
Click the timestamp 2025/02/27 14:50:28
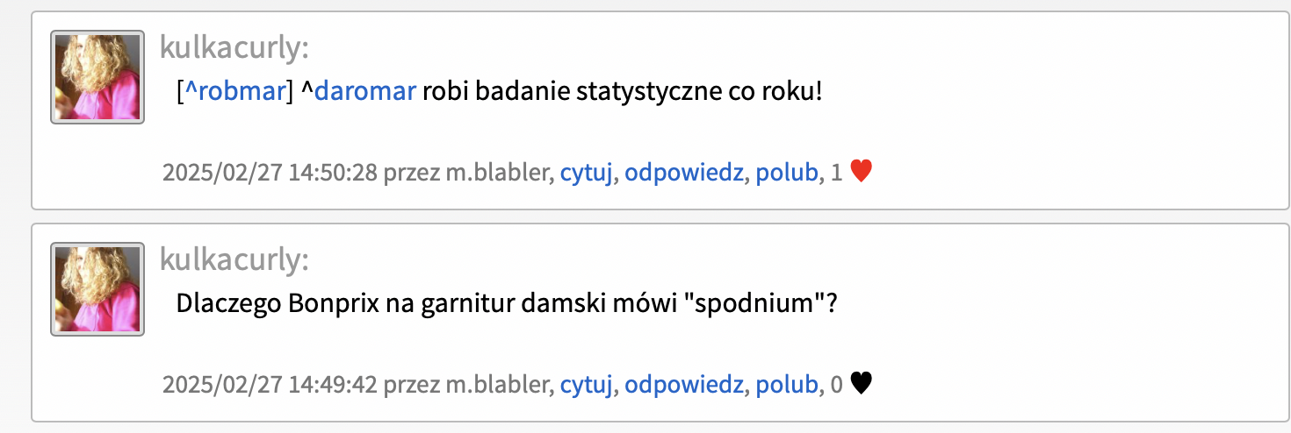coord(270,174)
